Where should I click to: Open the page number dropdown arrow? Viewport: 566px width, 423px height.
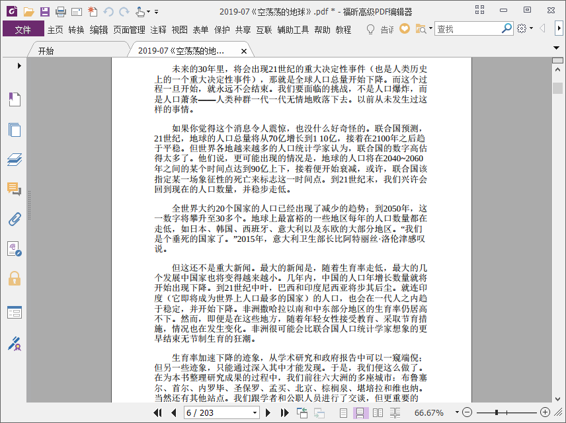pyautogui.click(x=255, y=412)
